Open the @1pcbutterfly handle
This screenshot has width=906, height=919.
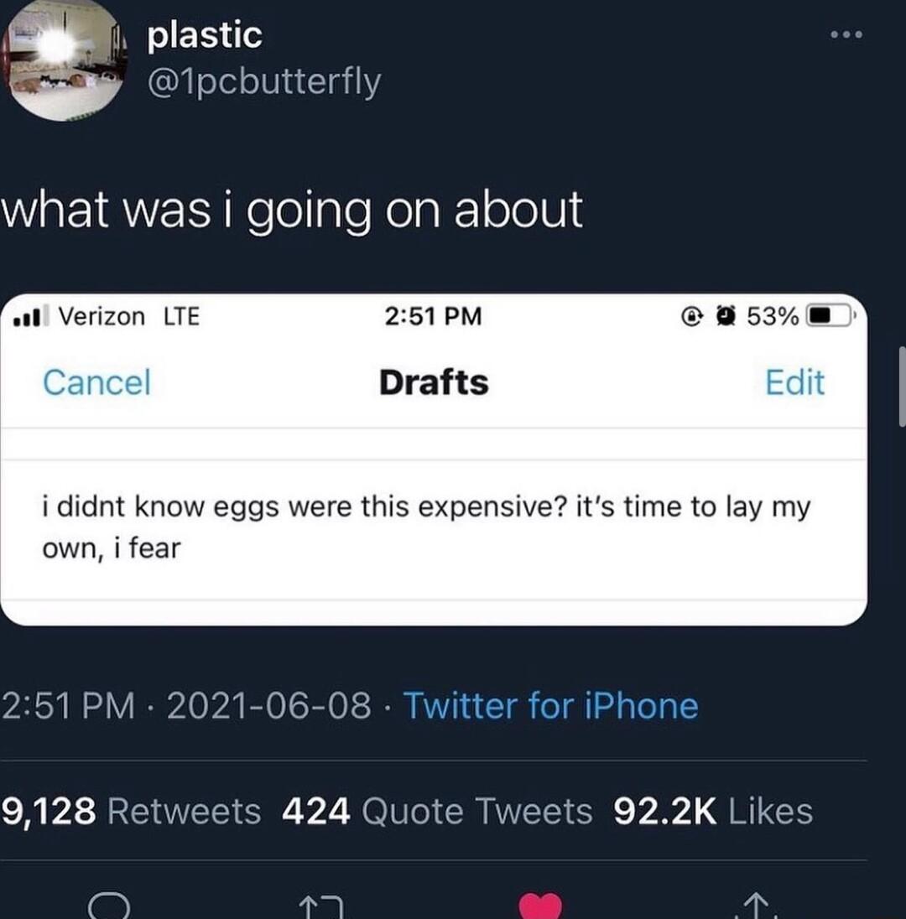click(264, 82)
